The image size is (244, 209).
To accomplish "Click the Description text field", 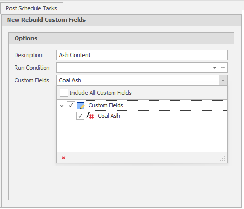I will pyautogui.click(x=142, y=55).
